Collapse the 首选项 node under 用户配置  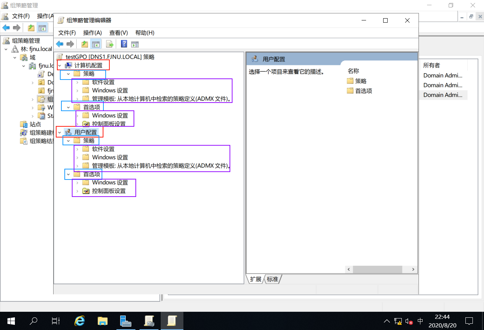[68, 174]
